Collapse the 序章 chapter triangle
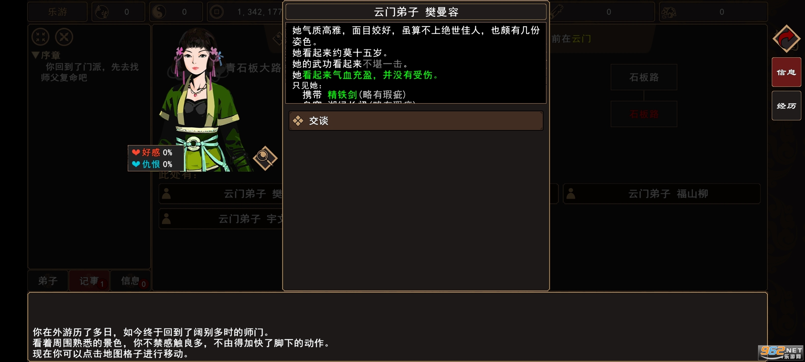 tap(36, 55)
